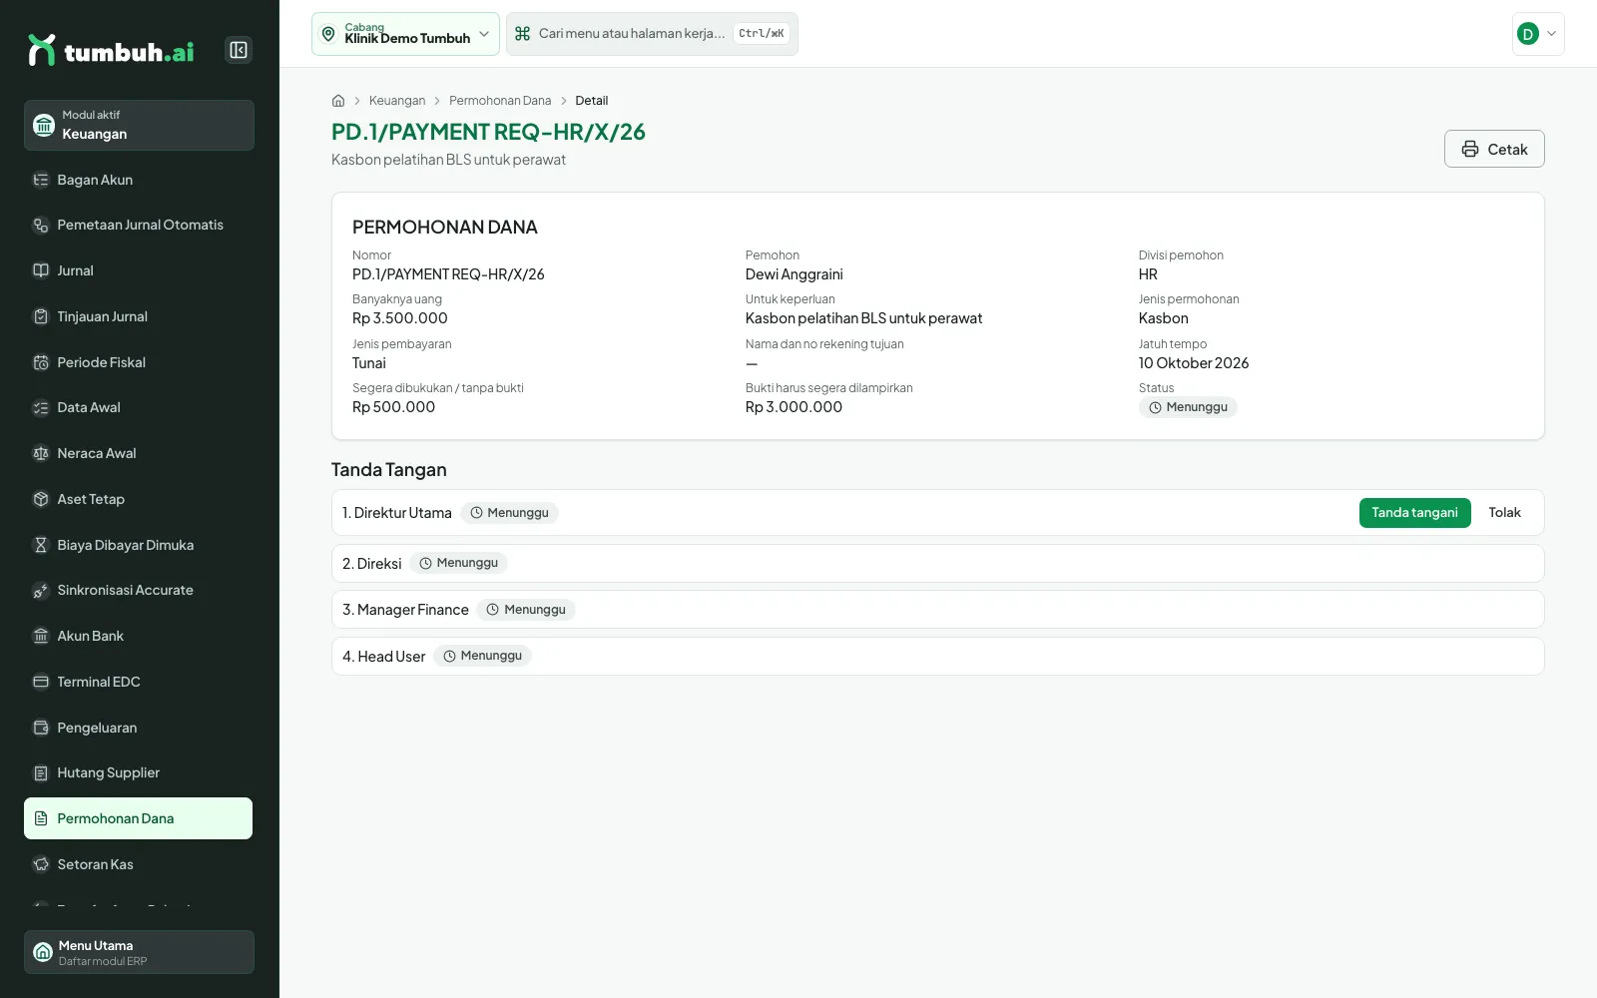Screen dimensions: 1597x998
Task: Click the Tanda tangani button
Action: [1414, 513]
